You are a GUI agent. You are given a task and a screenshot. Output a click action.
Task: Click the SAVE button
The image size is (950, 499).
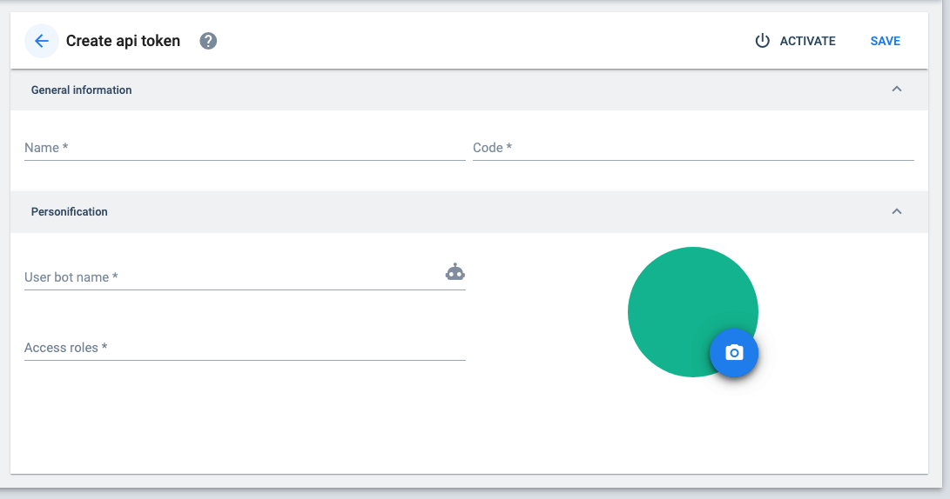point(886,41)
